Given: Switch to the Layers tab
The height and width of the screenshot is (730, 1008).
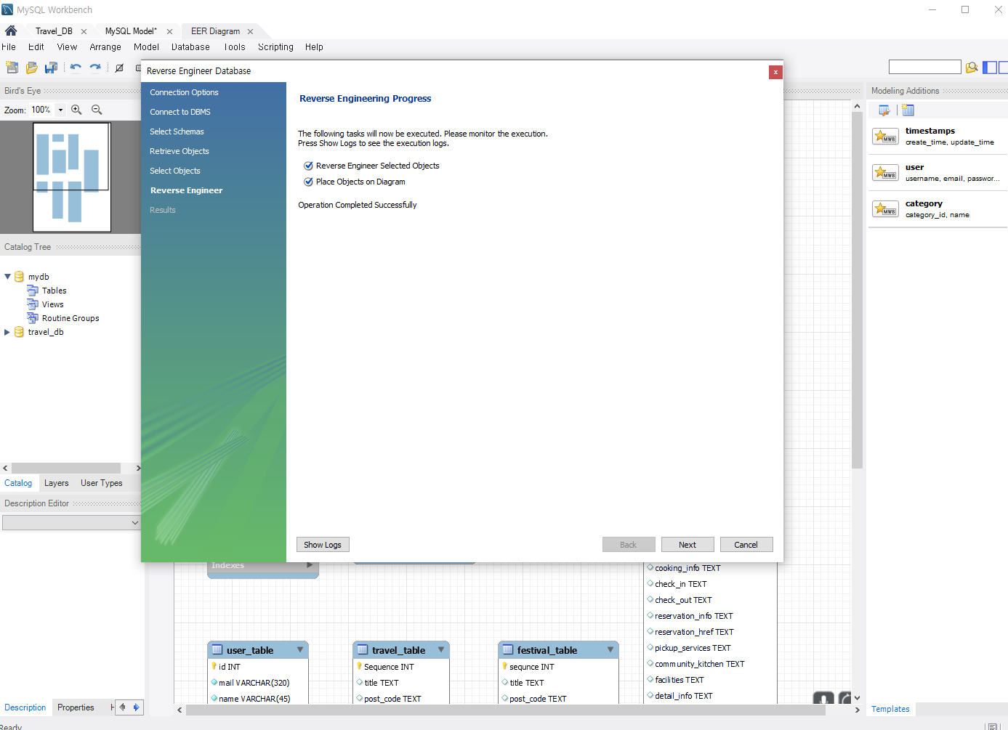Looking at the screenshot, I should coord(56,483).
